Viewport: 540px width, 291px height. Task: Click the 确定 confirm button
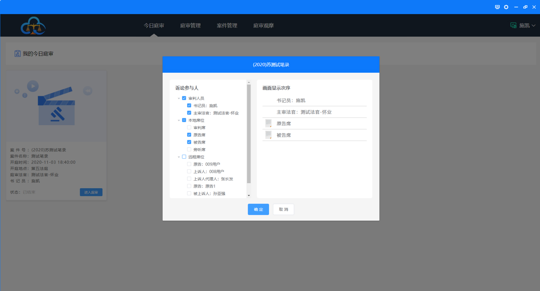click(258, 209)
